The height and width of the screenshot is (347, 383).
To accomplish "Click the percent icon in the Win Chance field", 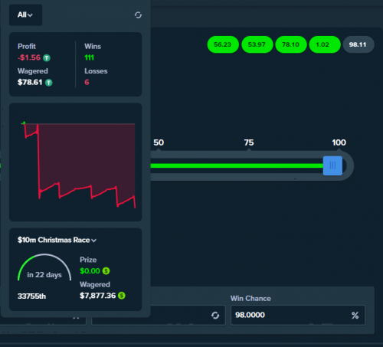I will pyautogui.click(x=355, y=316).
